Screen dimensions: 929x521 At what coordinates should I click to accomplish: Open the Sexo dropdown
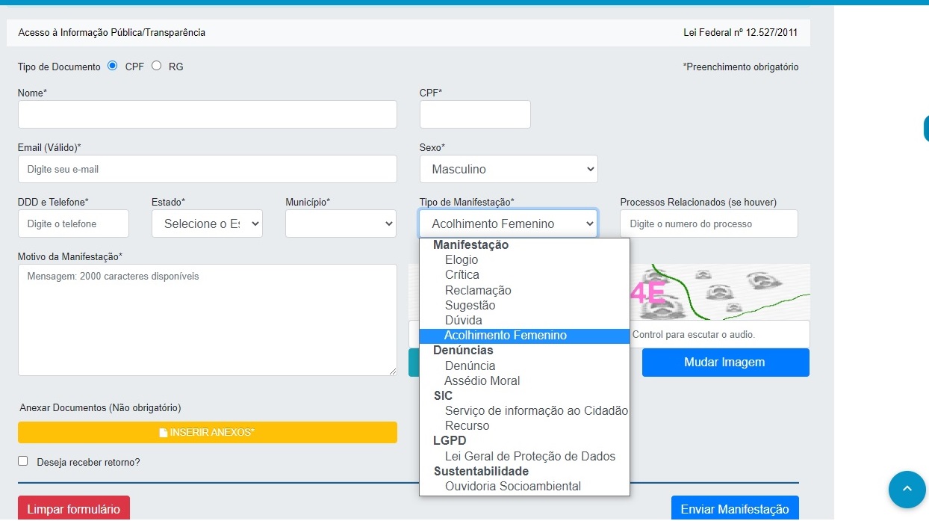[508, 169]
